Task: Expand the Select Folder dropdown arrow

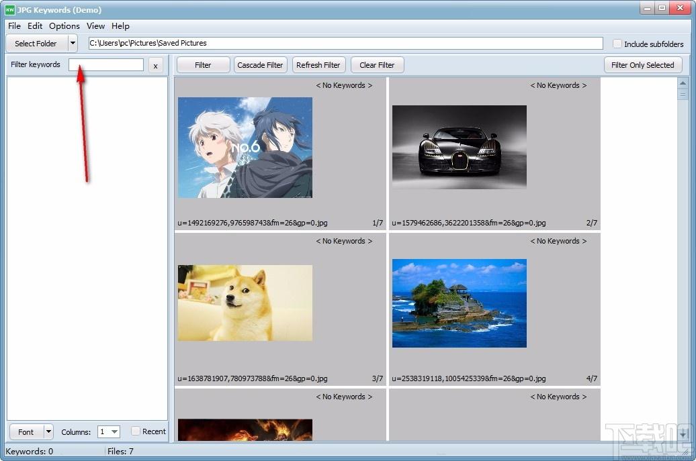Action: point(73,44)
